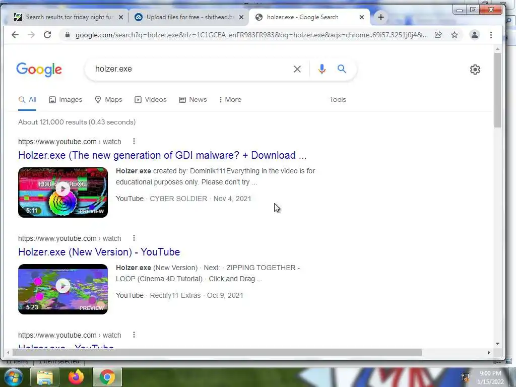Open a new tab with the plus button
The width and height of the screenshot is (516, 387).
(x=381, y=17)
